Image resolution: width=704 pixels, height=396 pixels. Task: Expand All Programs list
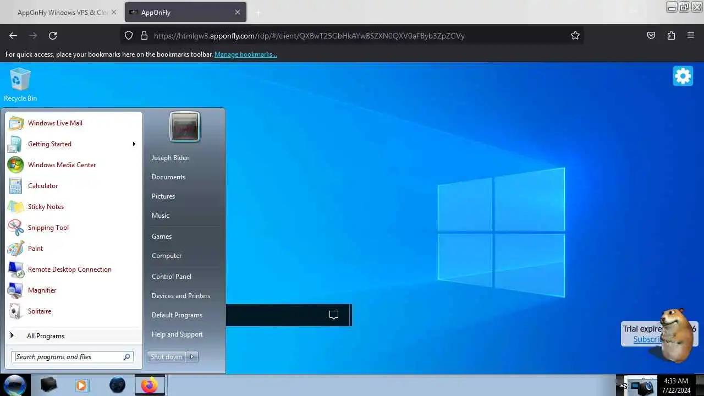coord(74,336)
